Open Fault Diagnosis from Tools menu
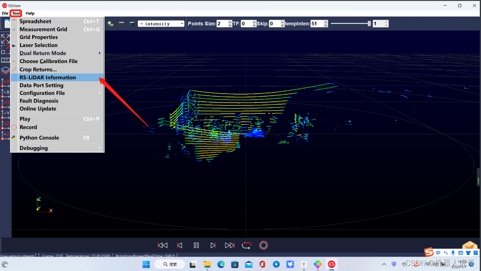Screen dimensions: 481x271 57,101
